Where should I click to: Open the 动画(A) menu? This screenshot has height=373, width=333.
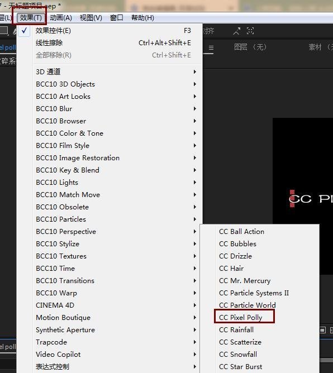[61, 18]
